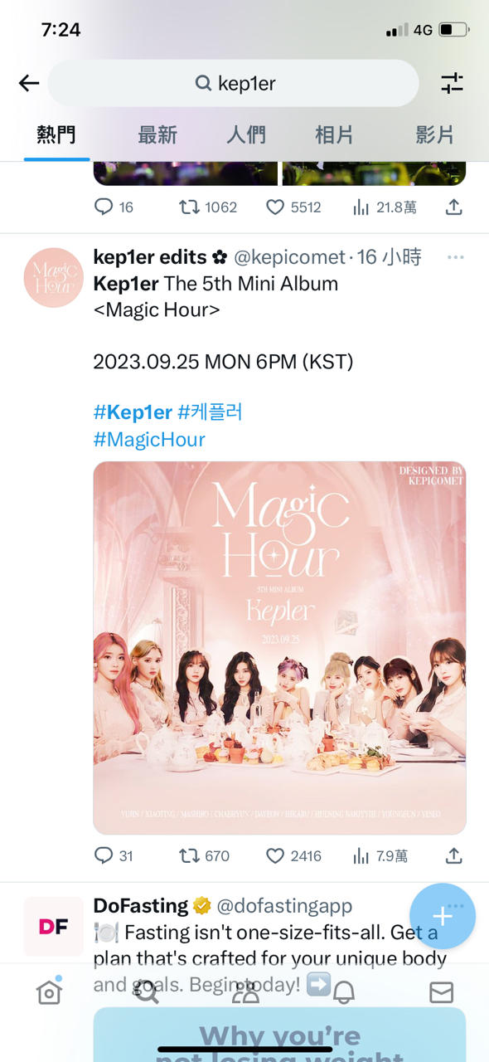Screen dimensions: 489x1062
Task: Compose a new tweet with plus button
Action: tap(443, 916)
